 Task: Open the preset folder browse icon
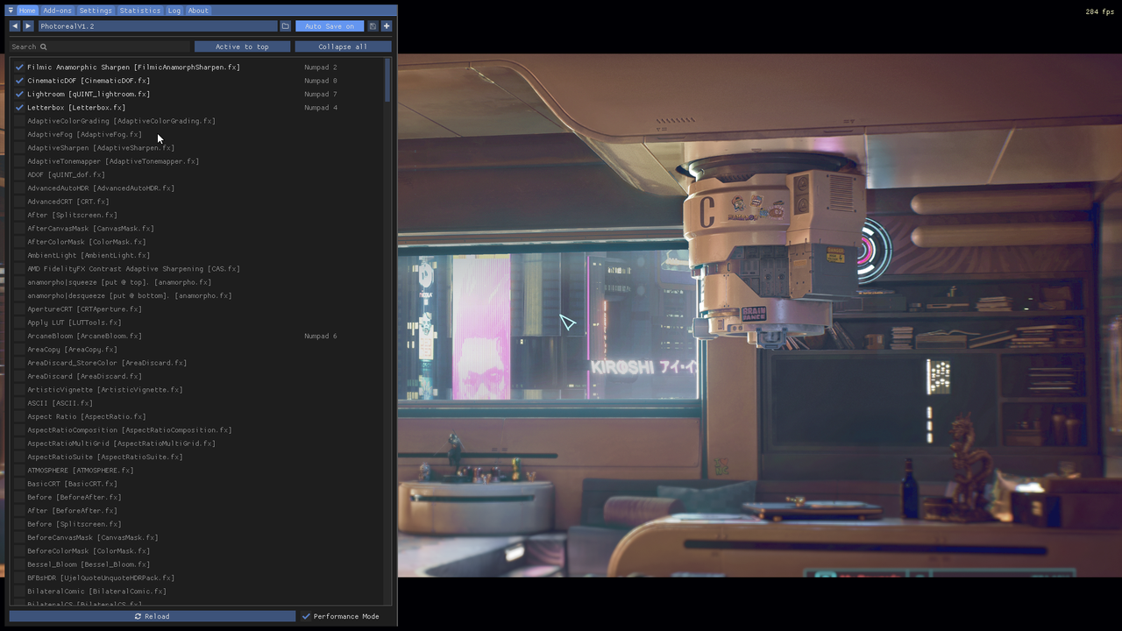point(285,26)
